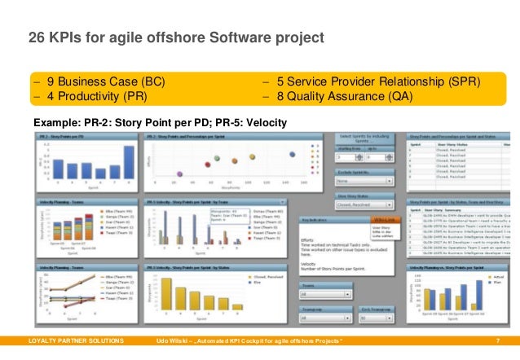This screenshot has height=360, width=520.
Task: Click the slide title '26 KPIs for agile offshore Software project'
Action: click(176, 37)
